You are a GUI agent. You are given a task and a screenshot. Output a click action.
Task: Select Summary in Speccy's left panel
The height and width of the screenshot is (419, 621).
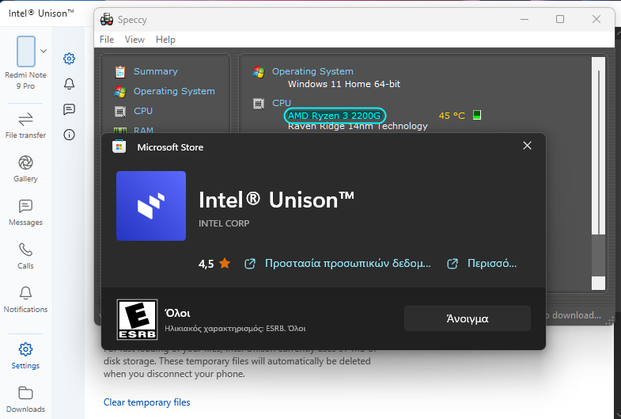156,71
